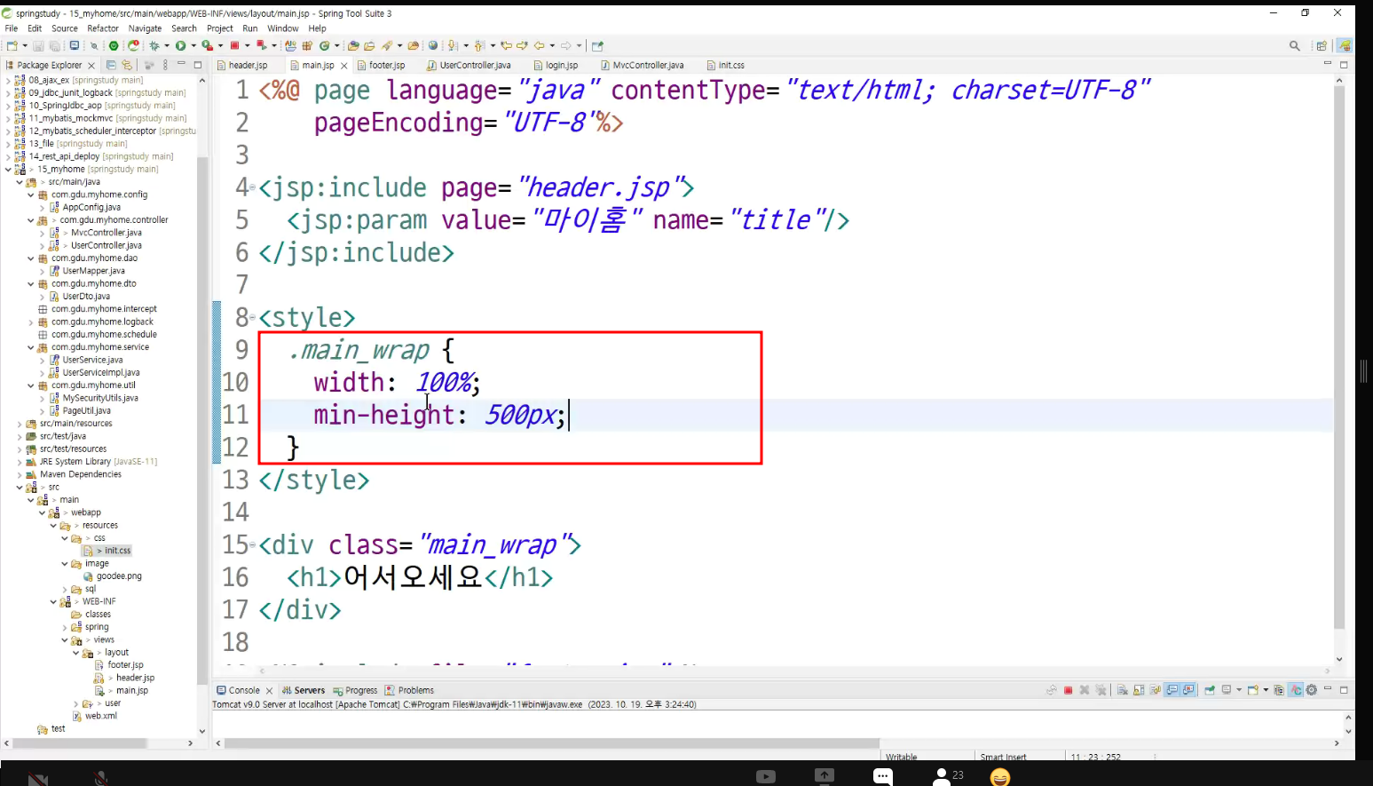The width and height of the screenshot is (1373, 786).
Task: Click the Search magnifier icon at top right
Action: pos(1295,45)
